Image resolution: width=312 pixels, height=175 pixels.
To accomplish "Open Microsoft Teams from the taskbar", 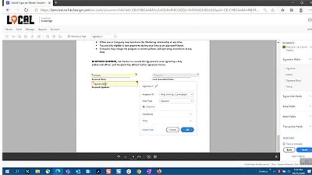I will 68,171.
